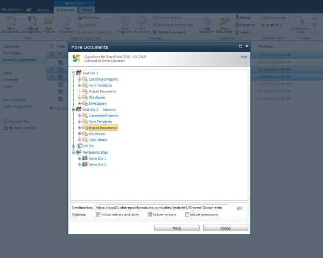
Task: Open Site Pages in left navigation
Action: (x=12, y=53)
